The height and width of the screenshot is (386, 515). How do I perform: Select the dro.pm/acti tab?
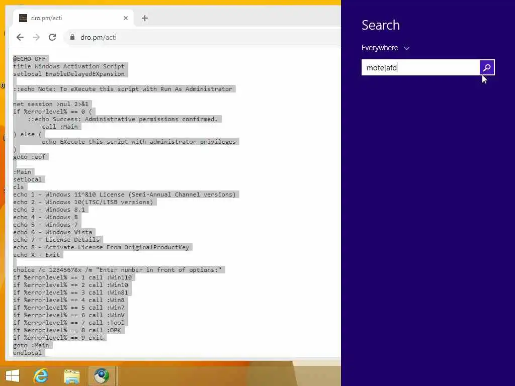[x=73, y=18]
